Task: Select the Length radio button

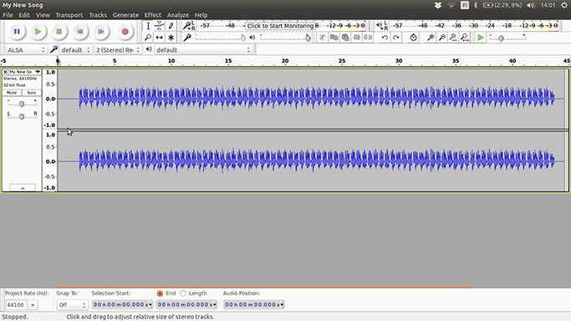Action: [183, 293]
